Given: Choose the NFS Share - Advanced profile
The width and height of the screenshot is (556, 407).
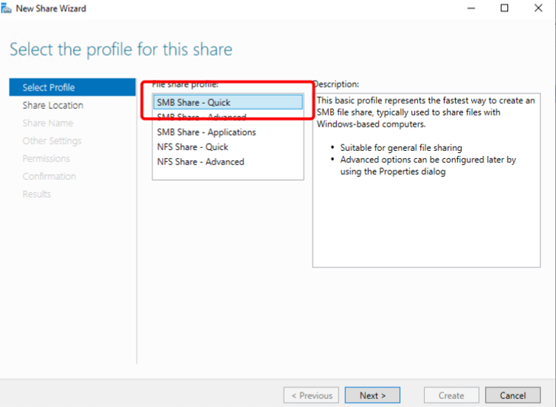Looking at the screenshot, I should (x=200, y=162).
